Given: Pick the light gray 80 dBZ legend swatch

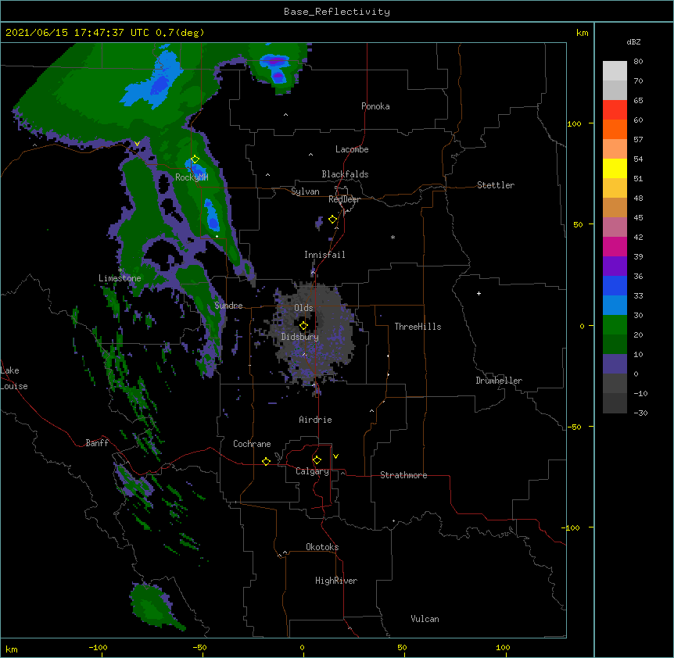Looking at the screenshot, I should 615,71.
